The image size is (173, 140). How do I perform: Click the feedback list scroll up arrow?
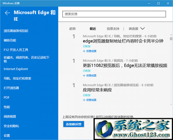pos(171,35)
